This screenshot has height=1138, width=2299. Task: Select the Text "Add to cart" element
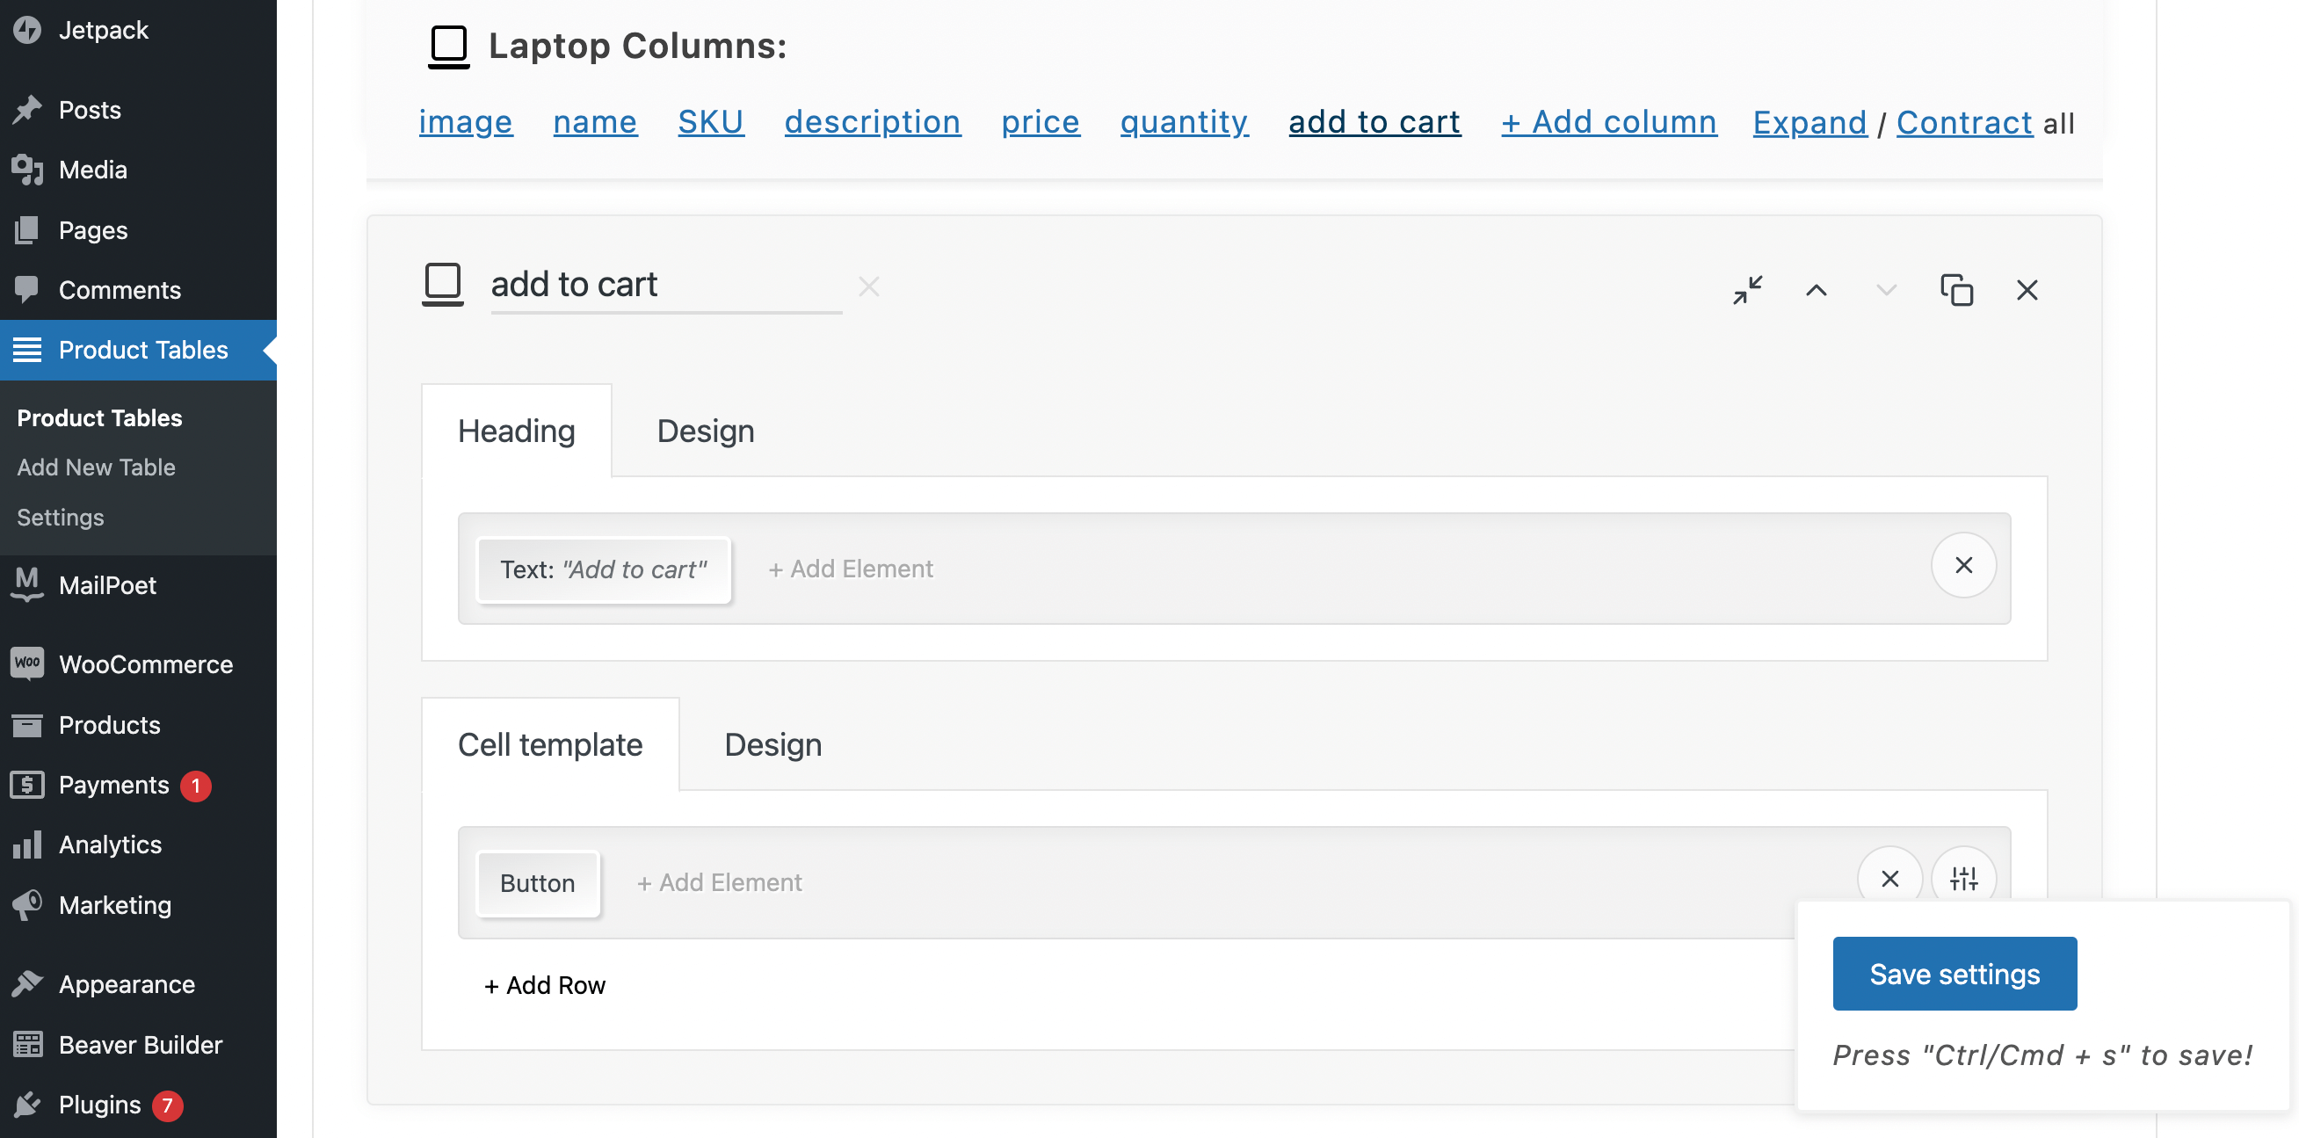tap(603, 569)
